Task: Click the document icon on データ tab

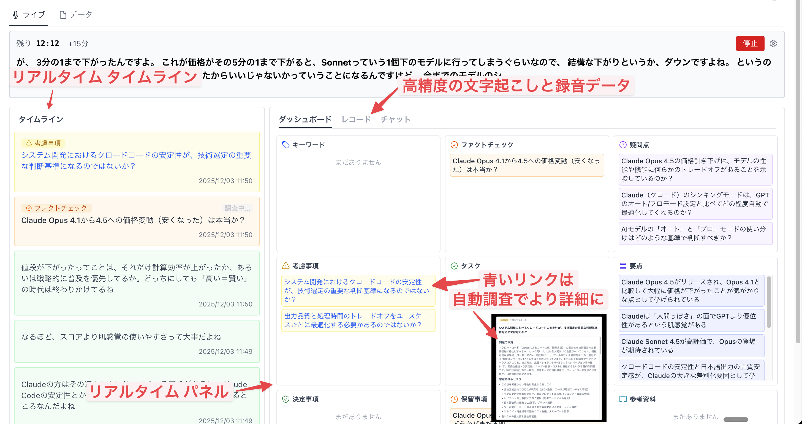Action: (x=63, y=15)
